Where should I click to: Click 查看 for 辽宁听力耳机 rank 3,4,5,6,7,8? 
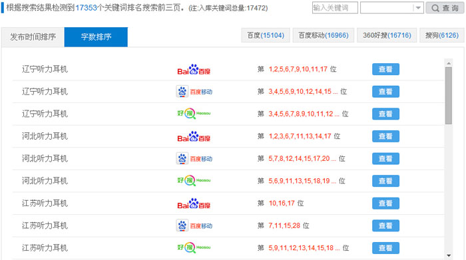(385, 114)
